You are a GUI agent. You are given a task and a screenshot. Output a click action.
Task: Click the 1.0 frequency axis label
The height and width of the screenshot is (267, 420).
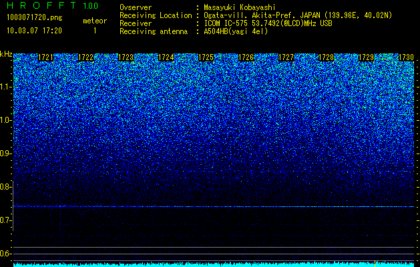pyautogui.click(x=6, y=120)
